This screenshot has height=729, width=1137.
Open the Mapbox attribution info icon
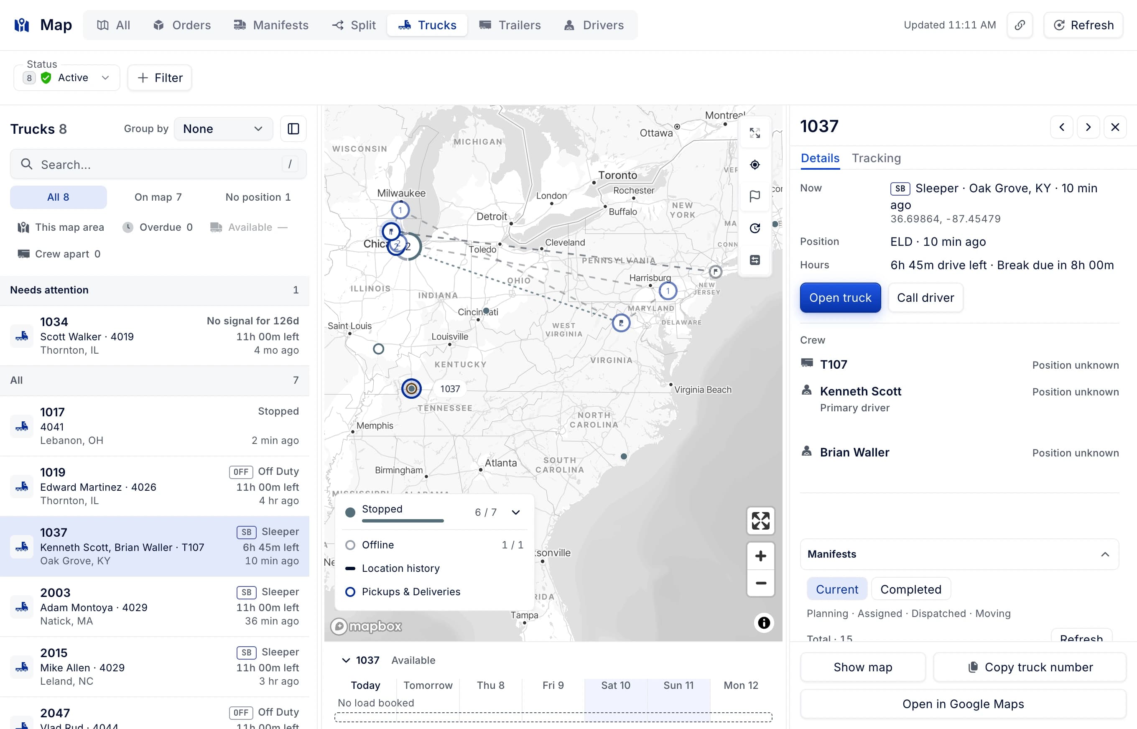(764, 622)
